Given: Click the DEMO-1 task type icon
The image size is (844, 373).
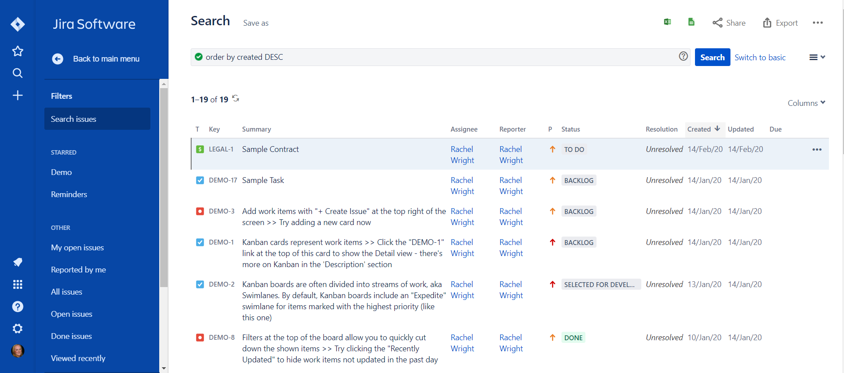Looking at the screenshot, I should coord(200,242).
